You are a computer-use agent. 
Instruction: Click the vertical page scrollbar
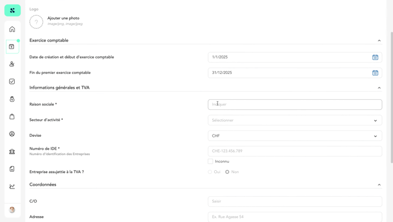tap(391, 97)
